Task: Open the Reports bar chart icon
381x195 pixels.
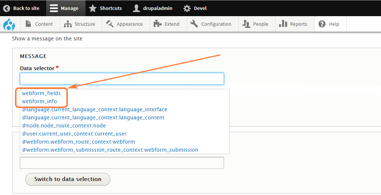Action: tap(283, 24)
